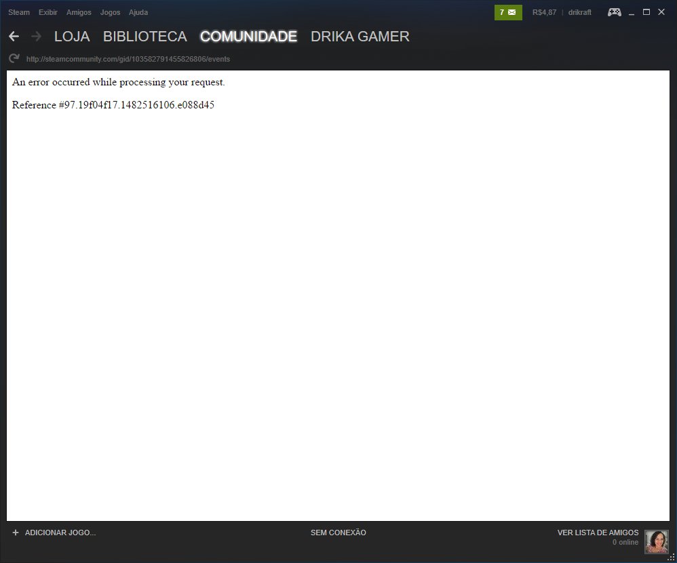Viewport: 677px width, 563px height.
Task: Click the steamcommunity URL address field
Action: pos(128,59)
